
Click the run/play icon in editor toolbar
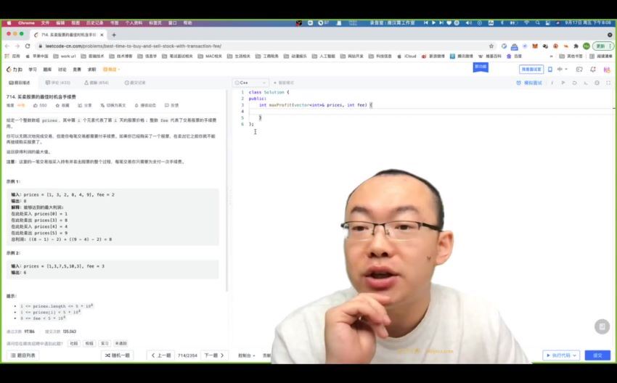pos(563,83)
